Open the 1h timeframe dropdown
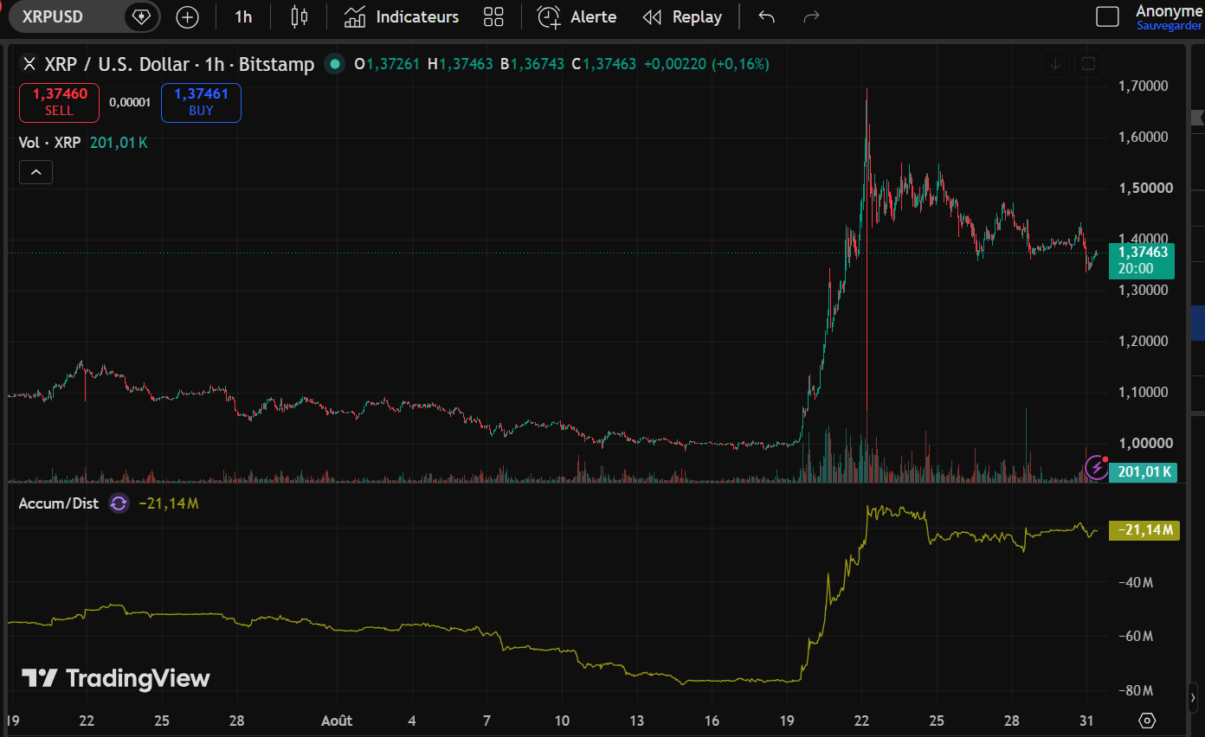This screenshot has height=737, width=1205. (243, 16)
